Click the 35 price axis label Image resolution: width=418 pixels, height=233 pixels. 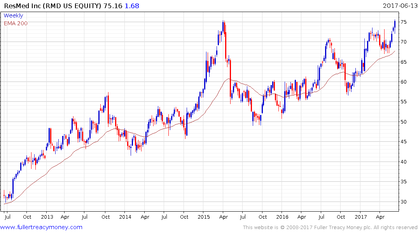(404, 182)
